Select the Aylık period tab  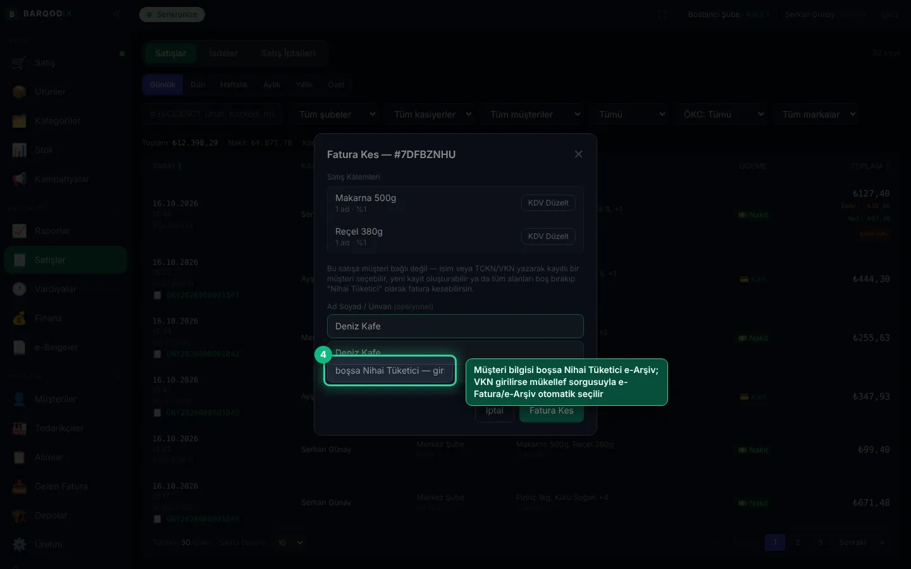(x=271, y=85)
